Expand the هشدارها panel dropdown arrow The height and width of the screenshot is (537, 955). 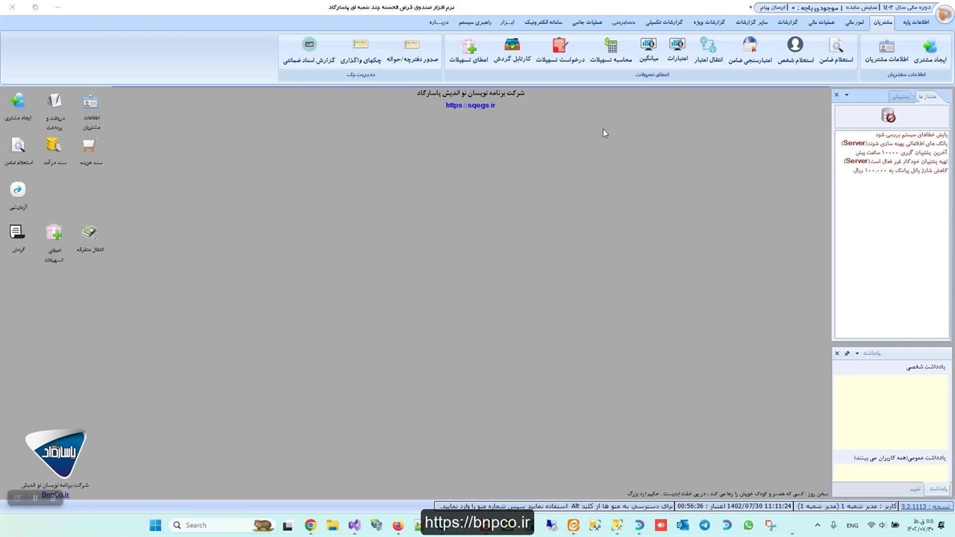click(x=847, y=95)
